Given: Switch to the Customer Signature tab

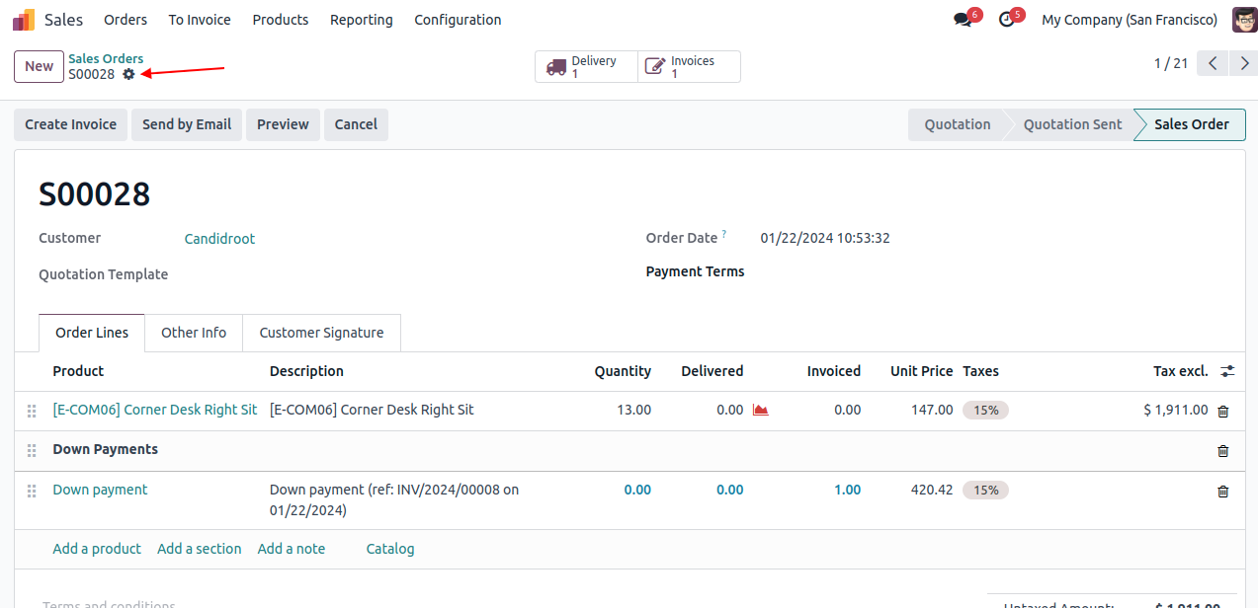Looking at the screenshot, I should click(x=321, y=333).
